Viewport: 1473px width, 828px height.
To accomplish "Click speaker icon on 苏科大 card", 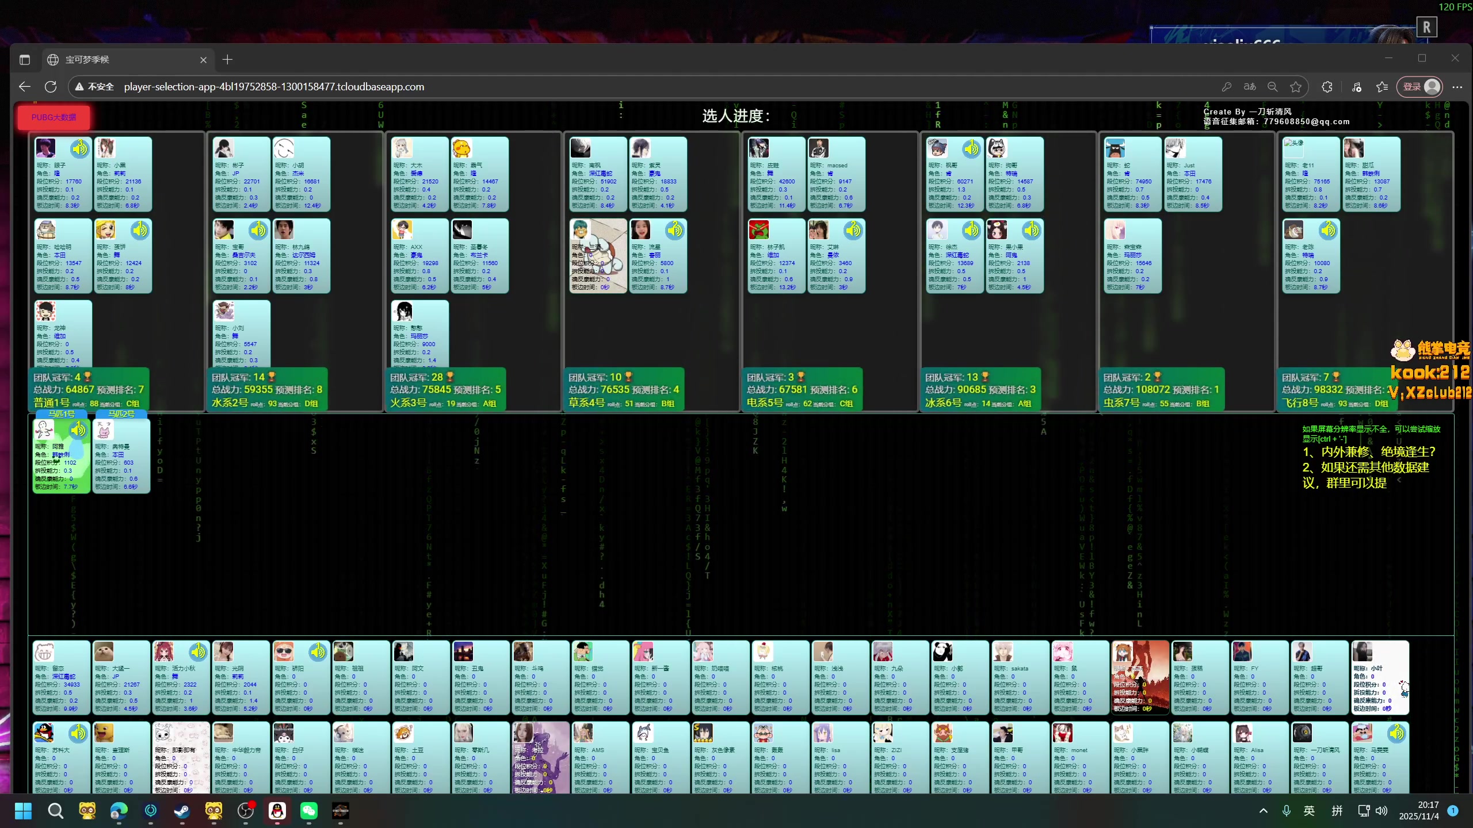I will tap(78, 733).
